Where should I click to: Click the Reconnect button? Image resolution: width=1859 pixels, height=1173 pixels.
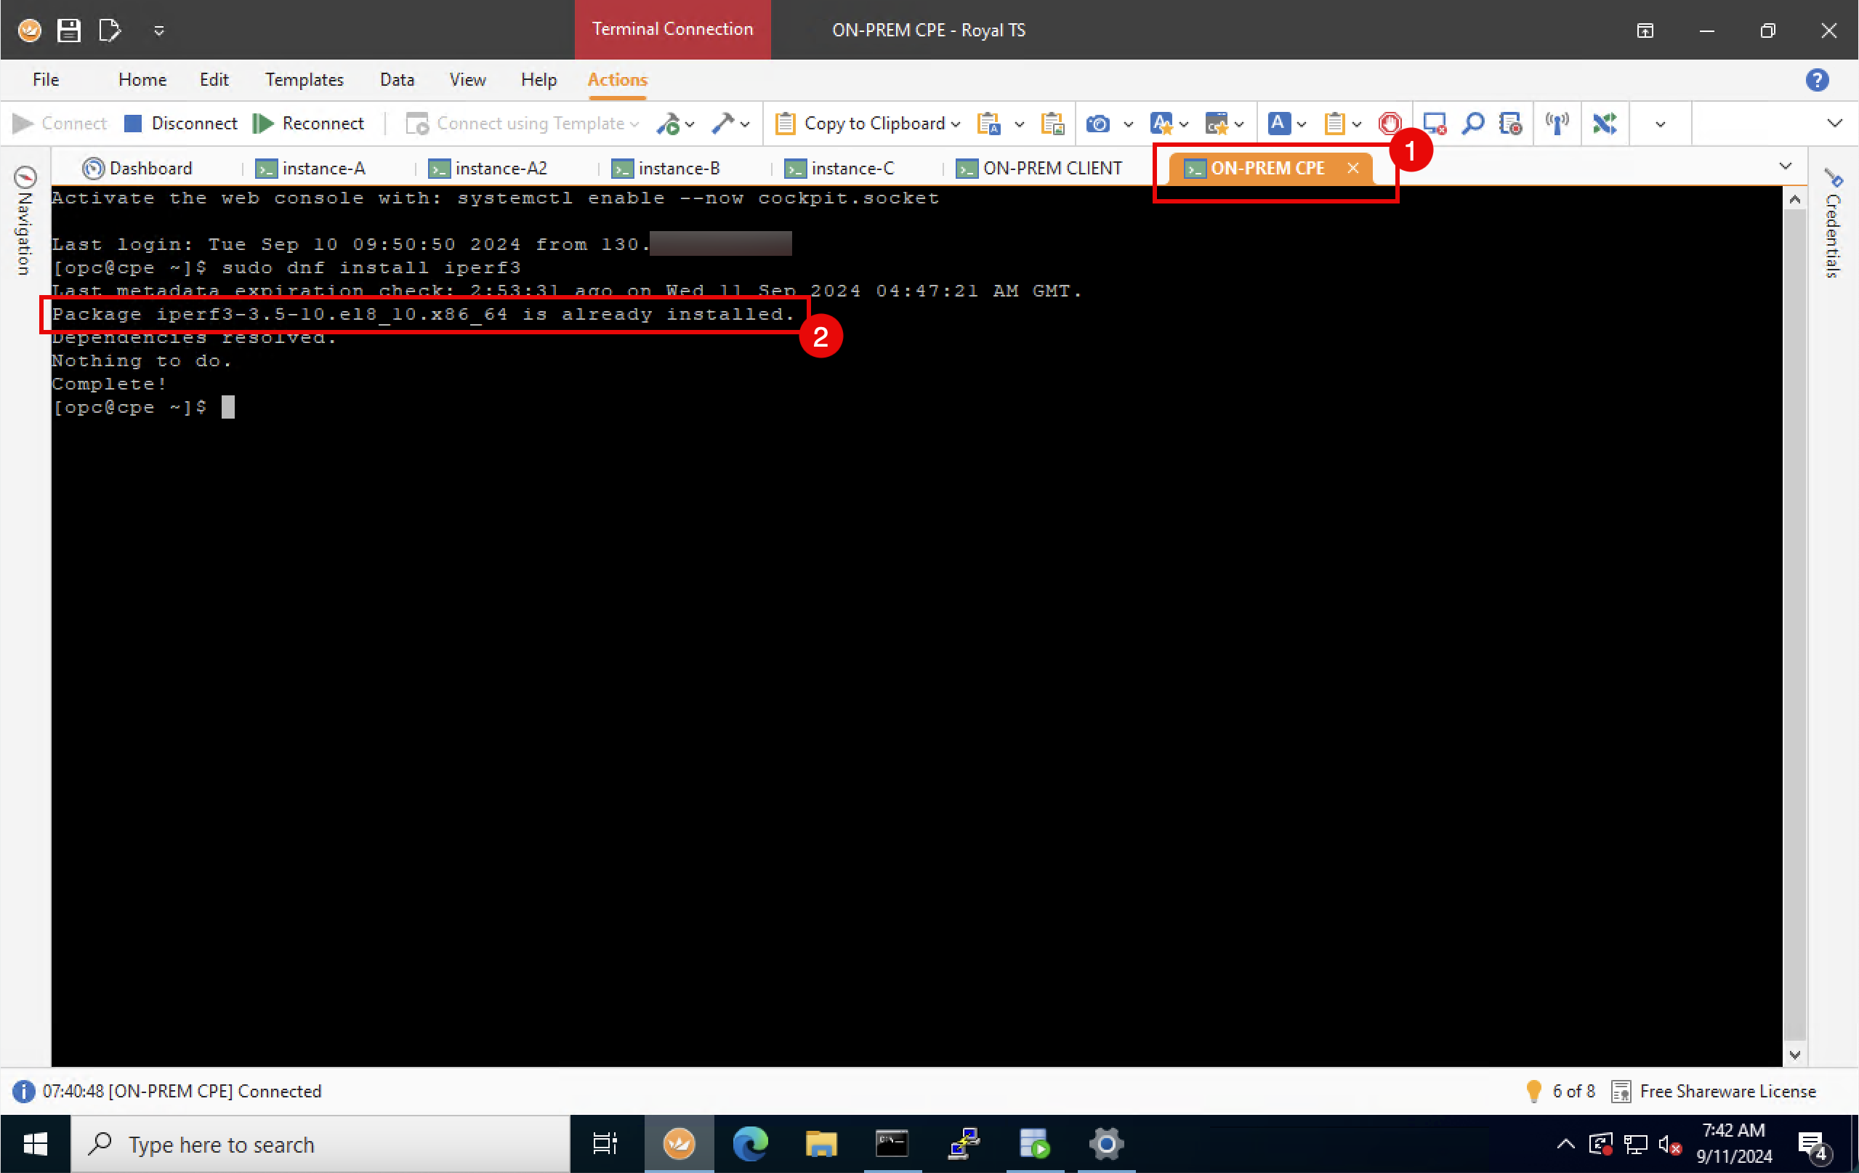(x=309, y=124)
